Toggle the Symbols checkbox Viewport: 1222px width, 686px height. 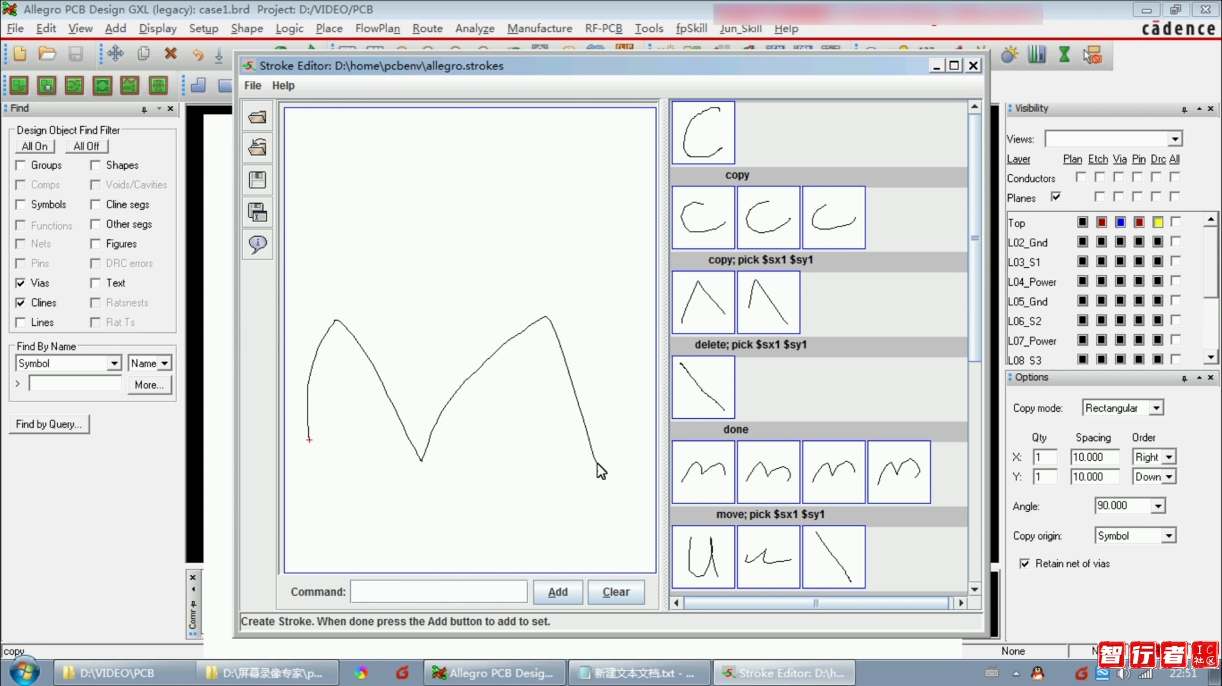coord(21,204)
